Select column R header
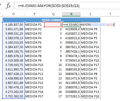 point(71,14)
